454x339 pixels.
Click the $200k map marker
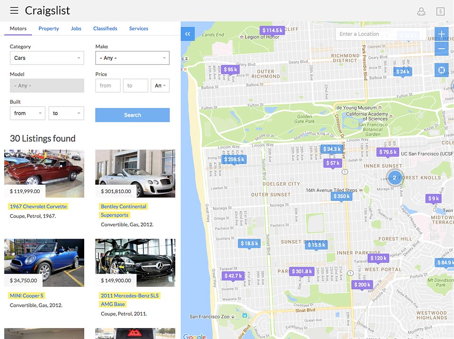click(362, 285)
